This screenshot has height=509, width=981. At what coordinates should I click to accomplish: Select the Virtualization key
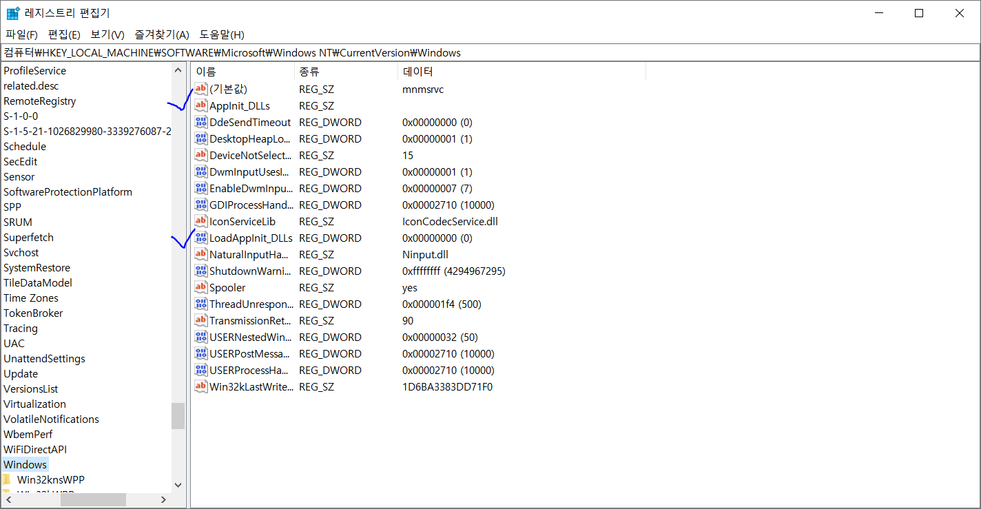35,404
